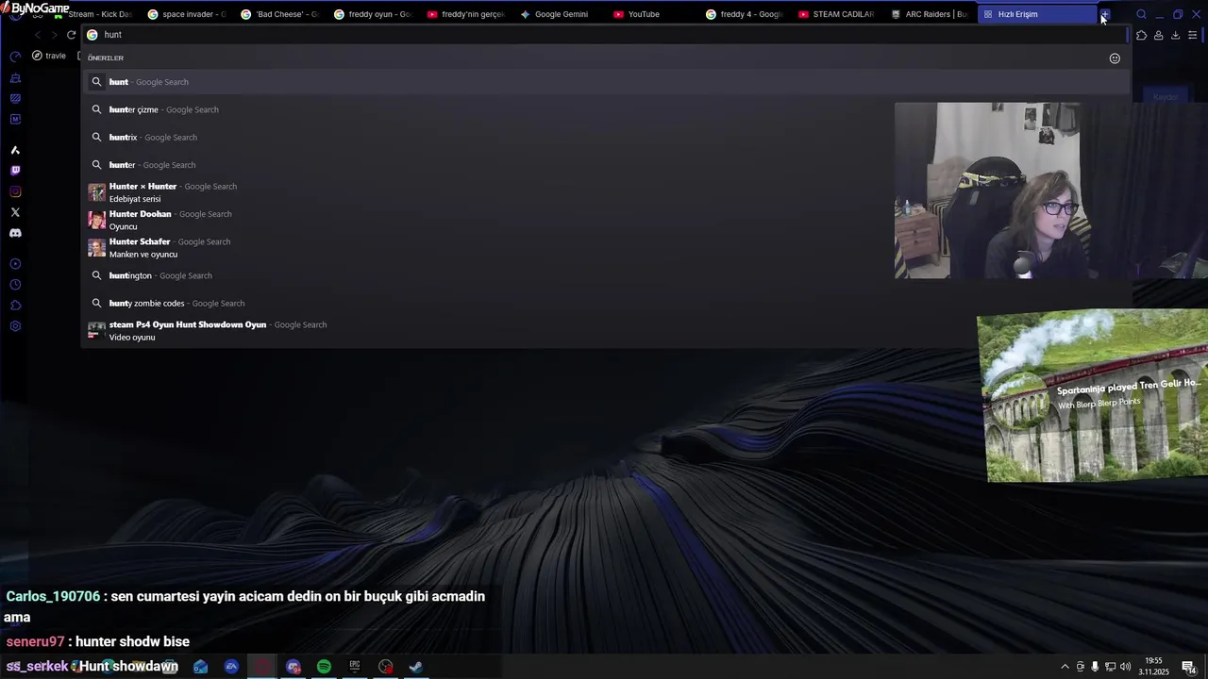Switch to 'freddy 4' Google tab
This screenshot has width=1208, height=679.
point(745,14)
